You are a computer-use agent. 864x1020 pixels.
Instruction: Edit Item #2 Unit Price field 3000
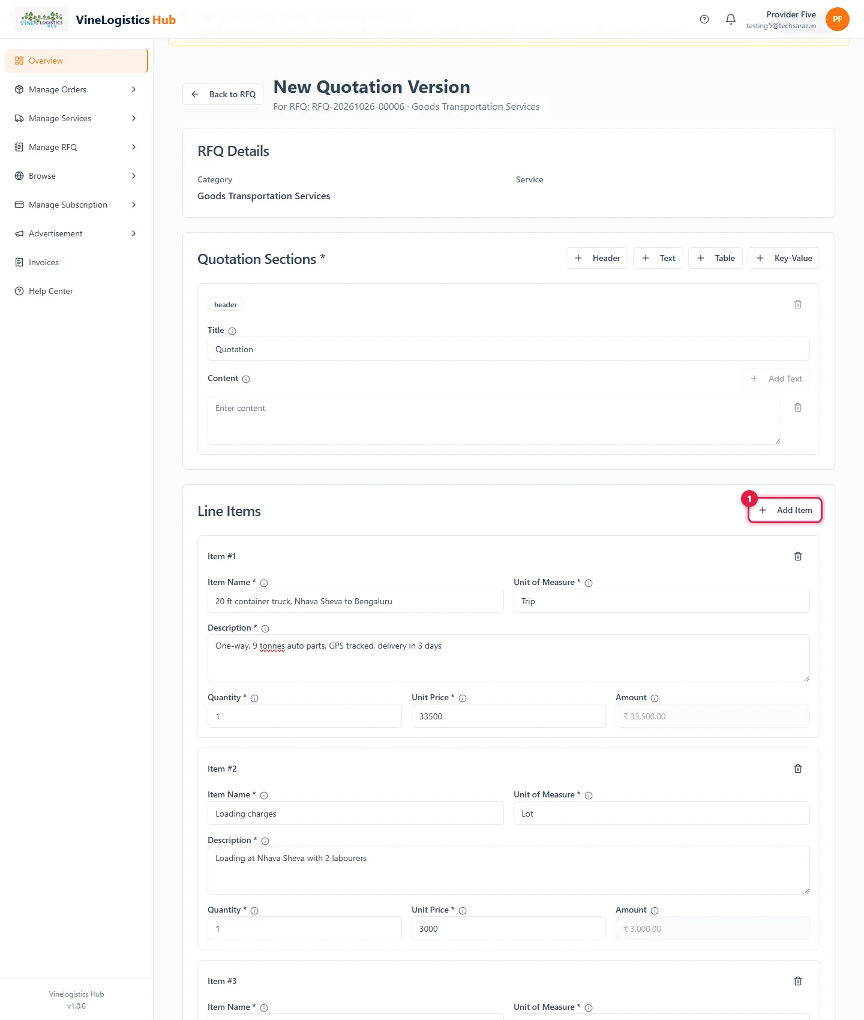(509, 928)
